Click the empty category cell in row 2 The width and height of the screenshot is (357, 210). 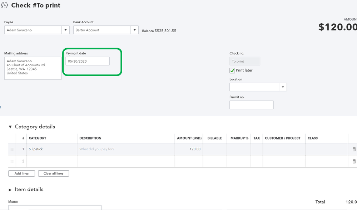[x=52, y=161]
